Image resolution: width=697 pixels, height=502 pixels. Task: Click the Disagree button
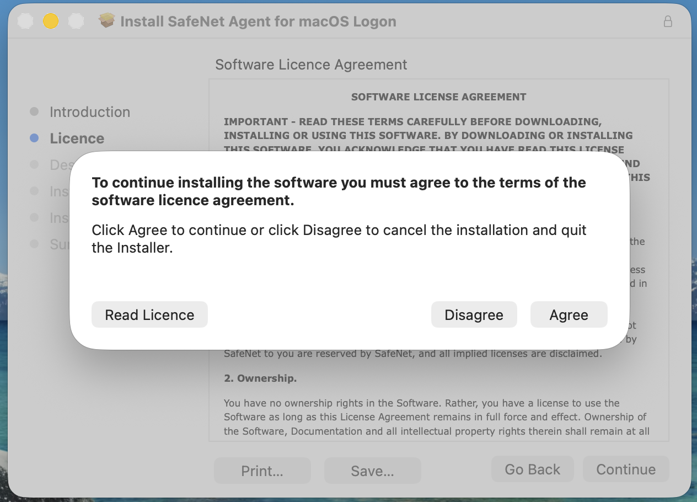click(x=474, y=314)
